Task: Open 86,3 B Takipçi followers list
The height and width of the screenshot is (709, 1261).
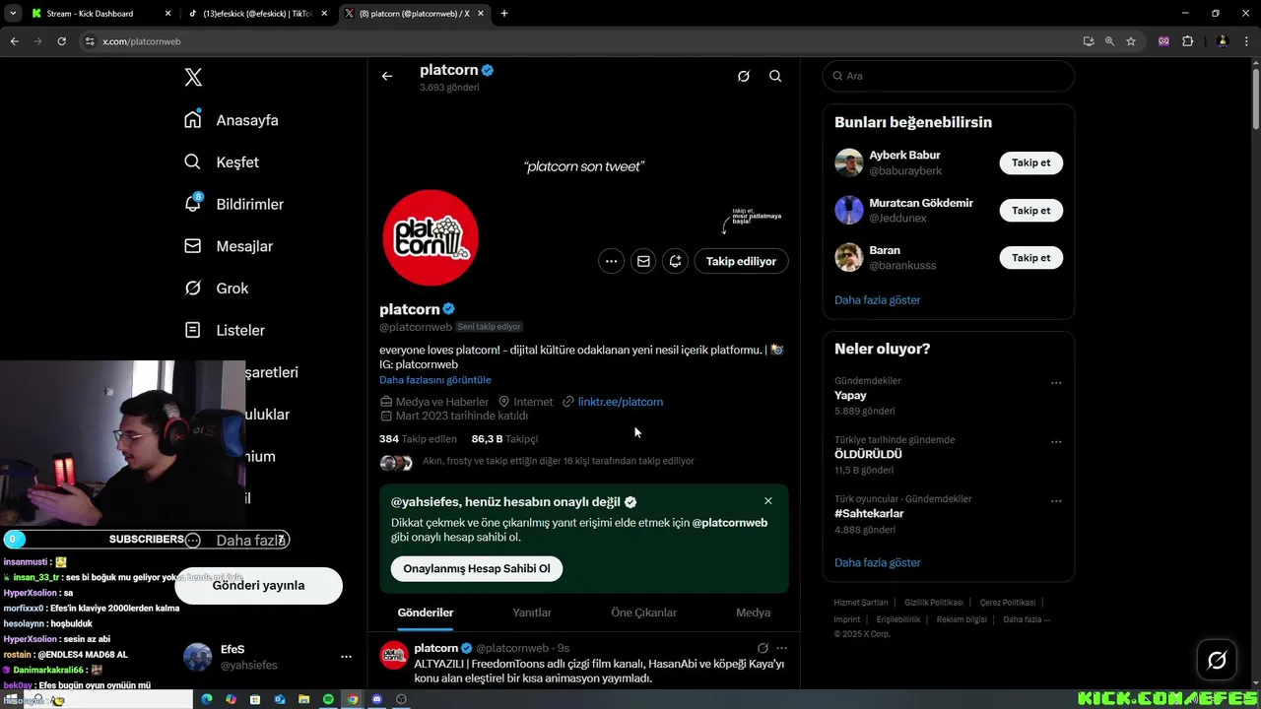Action: pos(504,439)
